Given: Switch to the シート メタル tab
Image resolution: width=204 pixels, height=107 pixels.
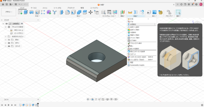Looking at the screenshot, I should (57, 8).
